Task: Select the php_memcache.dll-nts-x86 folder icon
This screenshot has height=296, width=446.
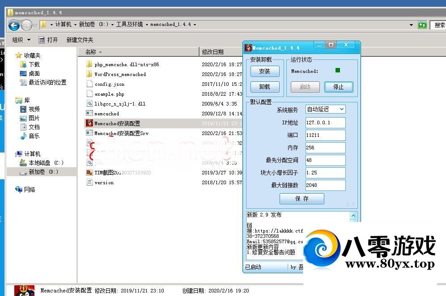Action: click(89, 64)
